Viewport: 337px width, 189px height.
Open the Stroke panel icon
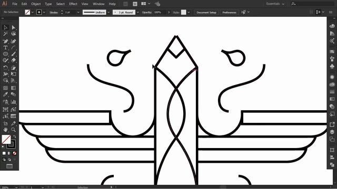point(332,92)
